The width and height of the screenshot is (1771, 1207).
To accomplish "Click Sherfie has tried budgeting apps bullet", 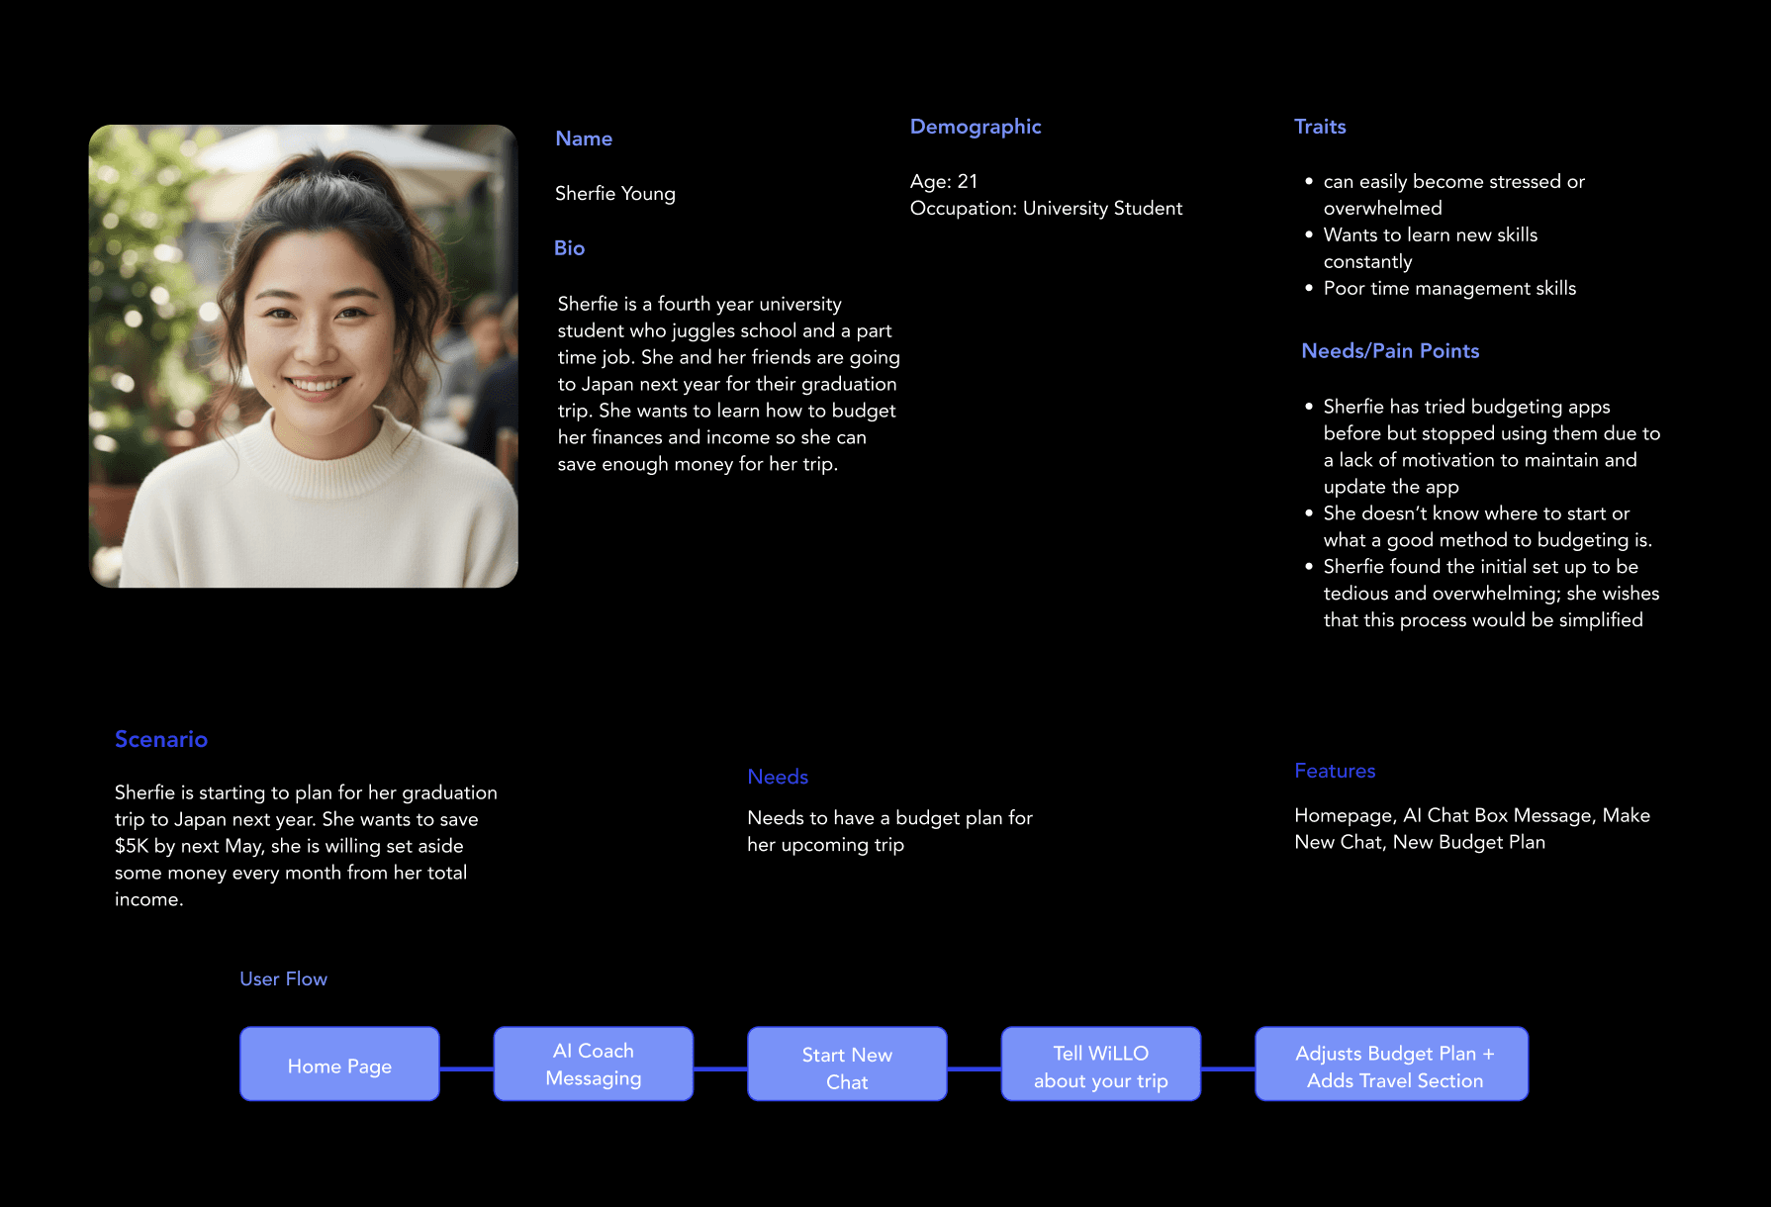I will 1482,446.
